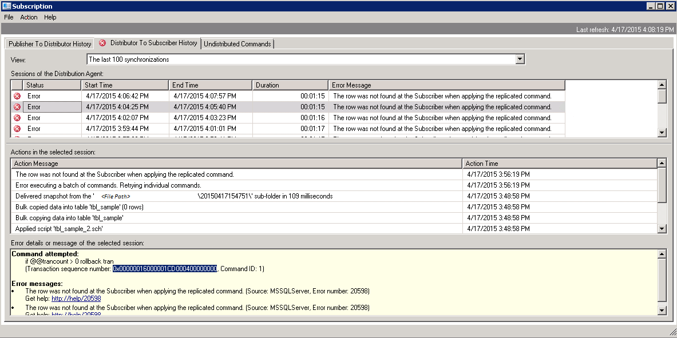This screenshot has height=338, width=677.
Task: Open the View synchronizations dropdown
Action: click(x=520, y=59)
